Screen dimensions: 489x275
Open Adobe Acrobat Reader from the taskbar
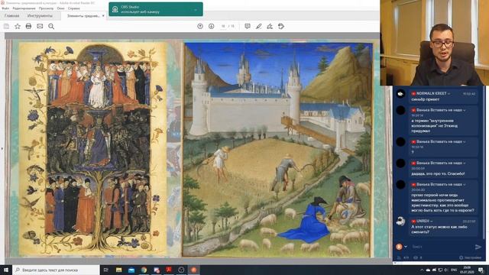[169, 270]
